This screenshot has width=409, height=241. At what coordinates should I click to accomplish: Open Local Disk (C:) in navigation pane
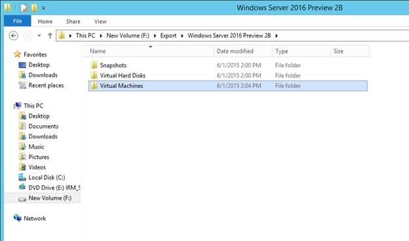click(x=47, y=177)
